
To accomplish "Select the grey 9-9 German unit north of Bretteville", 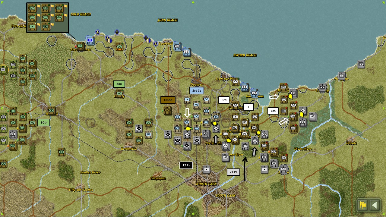I will 139,129.
